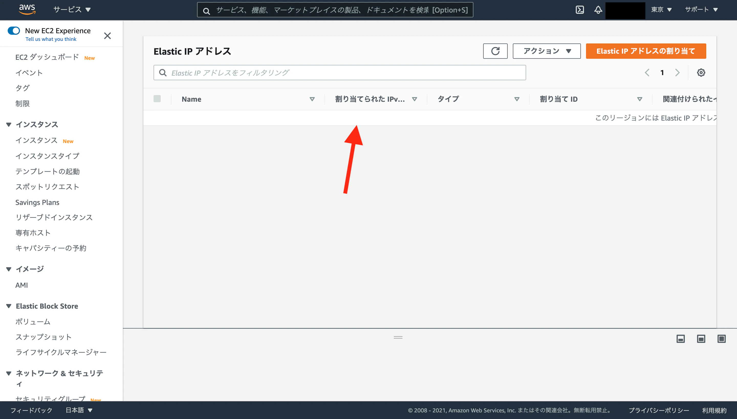Go to previous page arrow
737x419 pixels.
pos(647,73)
